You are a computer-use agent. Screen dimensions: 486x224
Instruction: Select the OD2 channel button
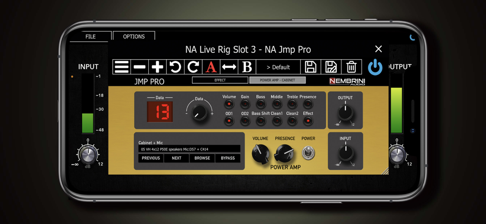coord(245,121)
